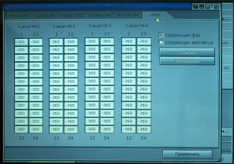This screenshot has height=164, width=234.
Task: Click Канал №1 element 13 value field
Action: (x=36, y=42)
